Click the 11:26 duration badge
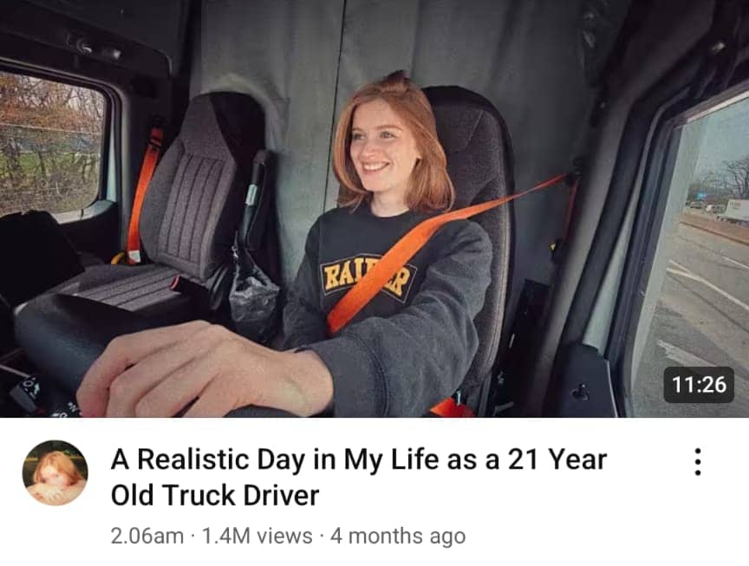Image resolution: width=749 pixels, height=566 pixels. click(x=699, y=385)
